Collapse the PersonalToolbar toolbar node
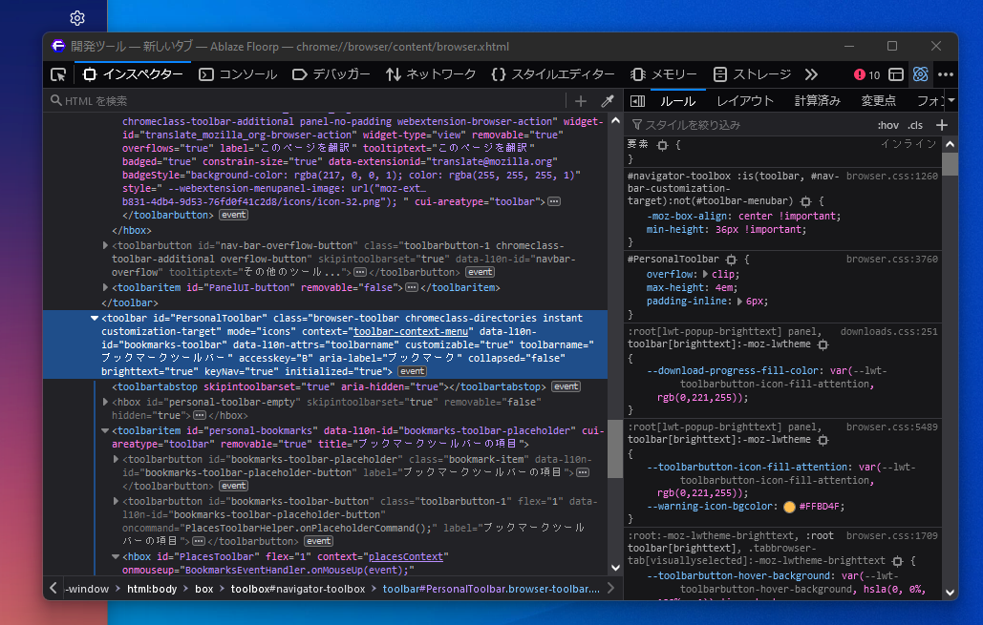Screen dimensions: 983x625 click(95, 318)
